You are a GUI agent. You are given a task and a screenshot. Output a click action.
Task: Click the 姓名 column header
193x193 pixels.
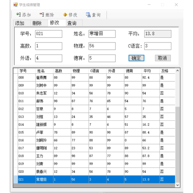click(x=44, y=71)
